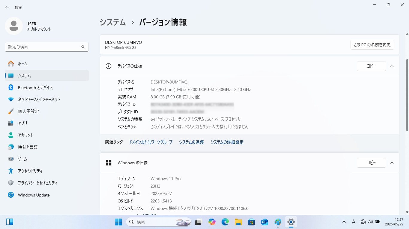Screen dimensions: 409x229
Task: Open プライバシーとセキュリティ settings
Action: [47, 183]
